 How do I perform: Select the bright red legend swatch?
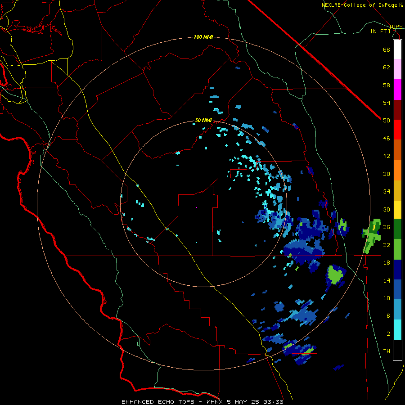pos(397,130)
